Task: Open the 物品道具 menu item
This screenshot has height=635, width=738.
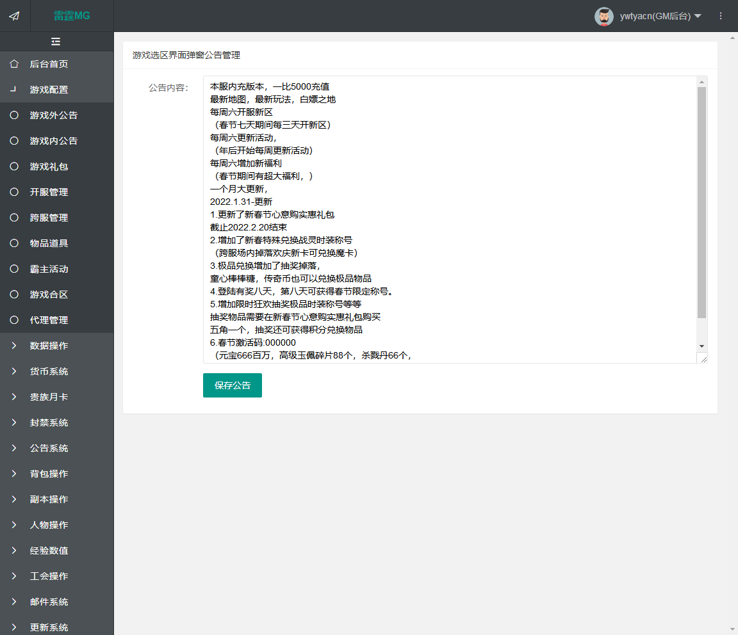Action: coord(56,243)
